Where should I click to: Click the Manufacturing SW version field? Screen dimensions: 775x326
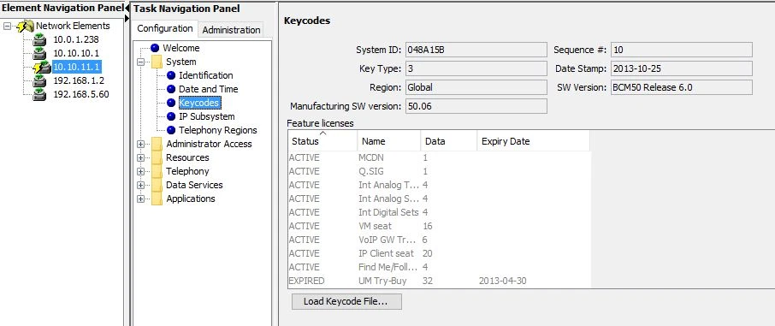click(476, 106)
